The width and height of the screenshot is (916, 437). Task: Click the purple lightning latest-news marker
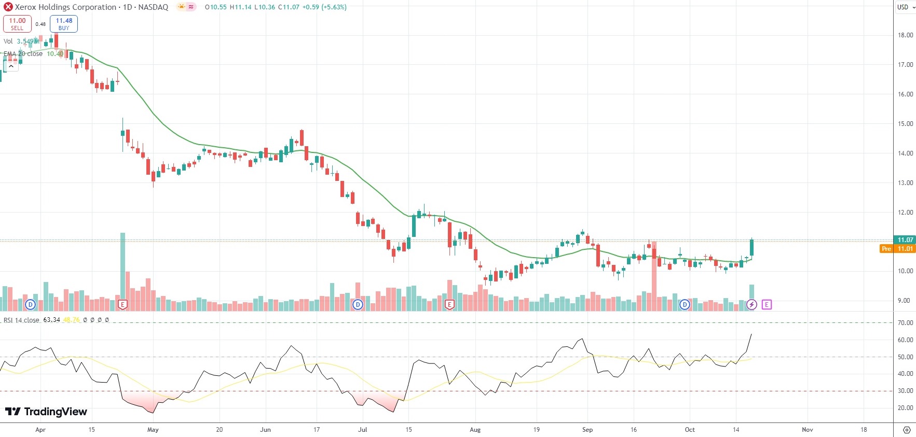(751, 305)
